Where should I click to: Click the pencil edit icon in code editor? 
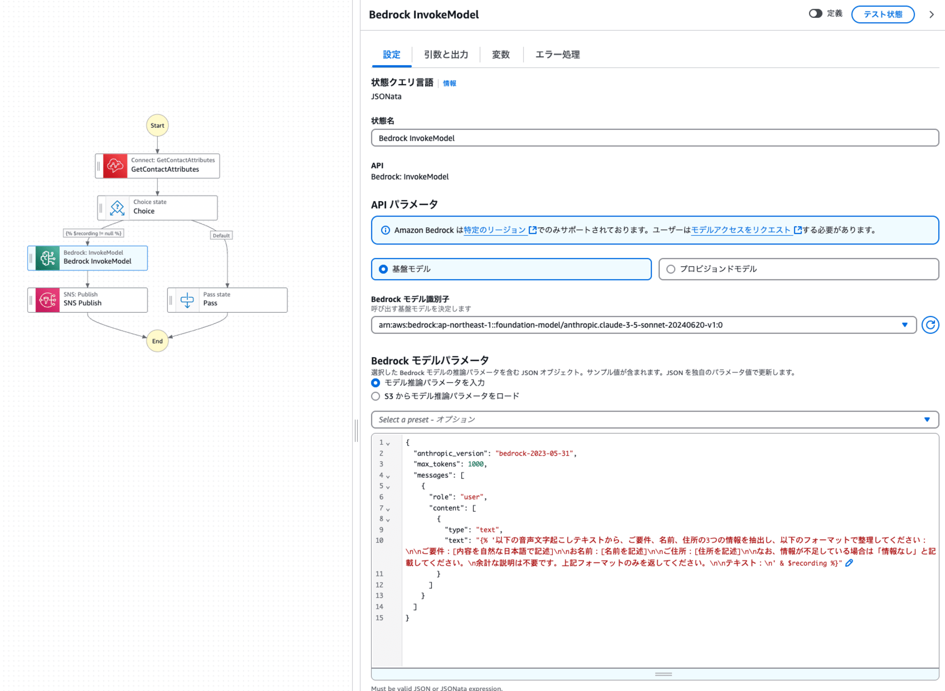pos(849,563)
